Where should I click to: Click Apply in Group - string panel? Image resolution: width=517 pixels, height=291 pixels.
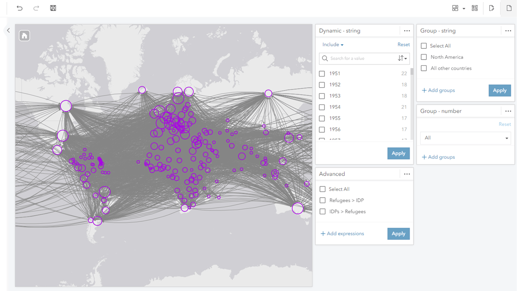click(x=499, y=91)
